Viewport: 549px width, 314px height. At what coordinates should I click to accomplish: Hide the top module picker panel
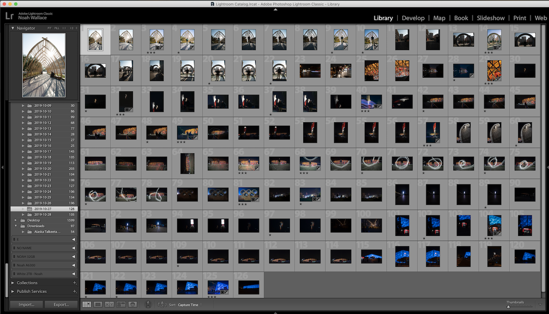275,9
